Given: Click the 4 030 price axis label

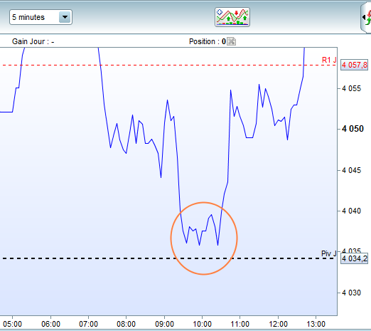Looking at the screenshot, I should [x=351, y=293].
